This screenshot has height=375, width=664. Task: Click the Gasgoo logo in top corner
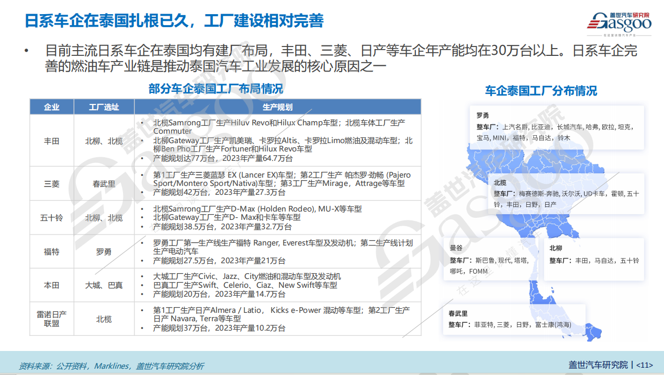[x=618, y=25]
